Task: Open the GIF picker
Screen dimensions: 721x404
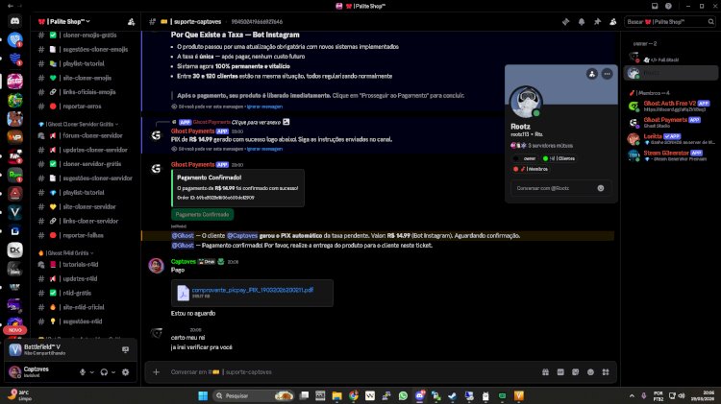Action: point(560,372)
